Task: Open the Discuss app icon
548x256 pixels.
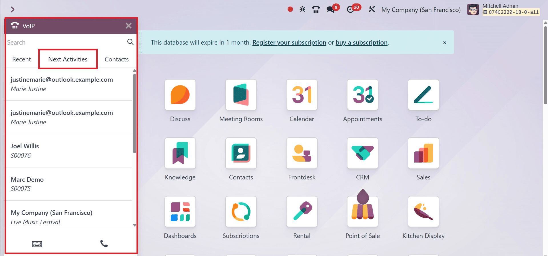Action: (x=180, y=95)
